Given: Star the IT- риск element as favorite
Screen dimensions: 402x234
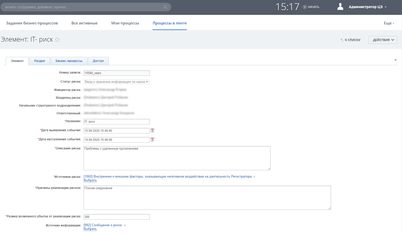Looking at the screenshot, I should [x=57, y=40].
